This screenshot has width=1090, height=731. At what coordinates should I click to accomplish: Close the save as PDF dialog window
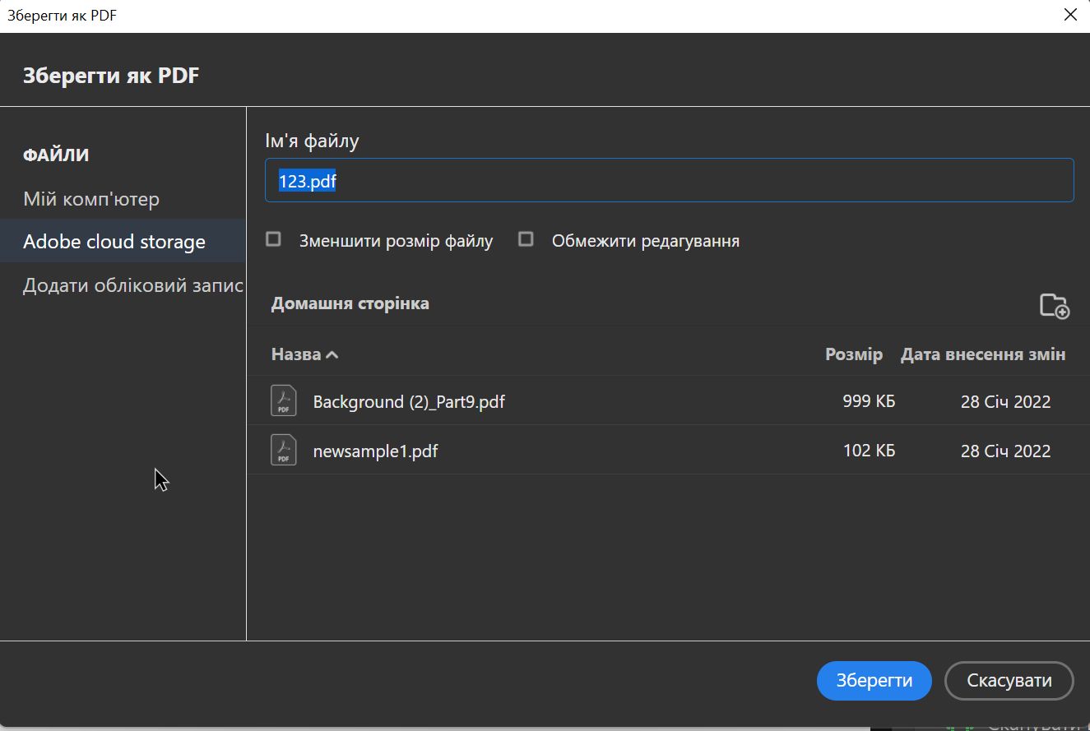[x=1069, y=16]
